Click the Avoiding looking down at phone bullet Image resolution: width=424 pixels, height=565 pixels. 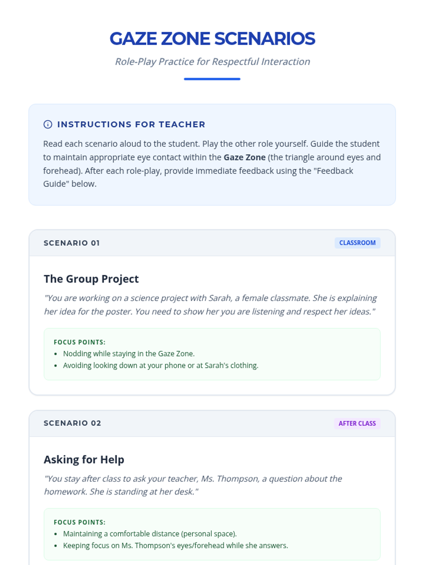coord(160,365)
